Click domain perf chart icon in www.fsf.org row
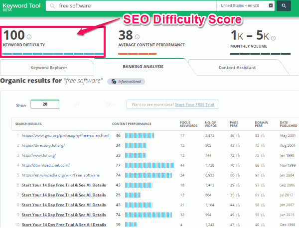The height and width of the screenshot is (228, 299). (263, 155)
